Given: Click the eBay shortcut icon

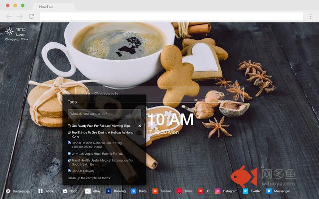Looking at the screenshot, I should point(88,191).
